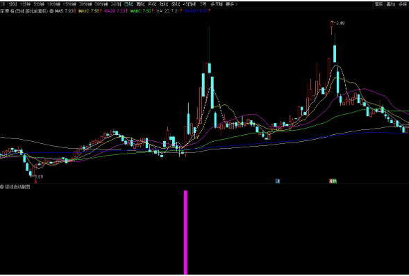Open the gear icon beside the MA5 label
Viewport: 409px width, 276px height.
pyautogui.click(x=51, y=11)
